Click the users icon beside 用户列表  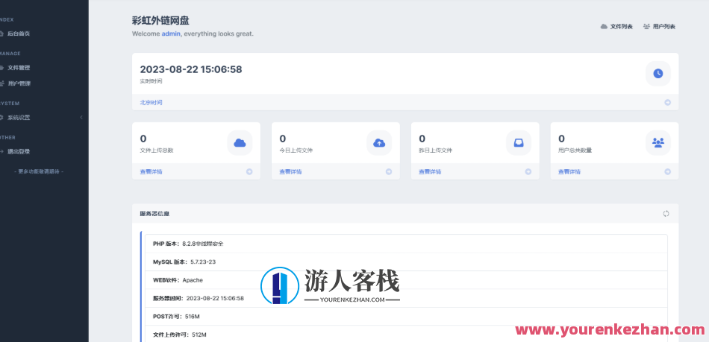tap(646, 27)
